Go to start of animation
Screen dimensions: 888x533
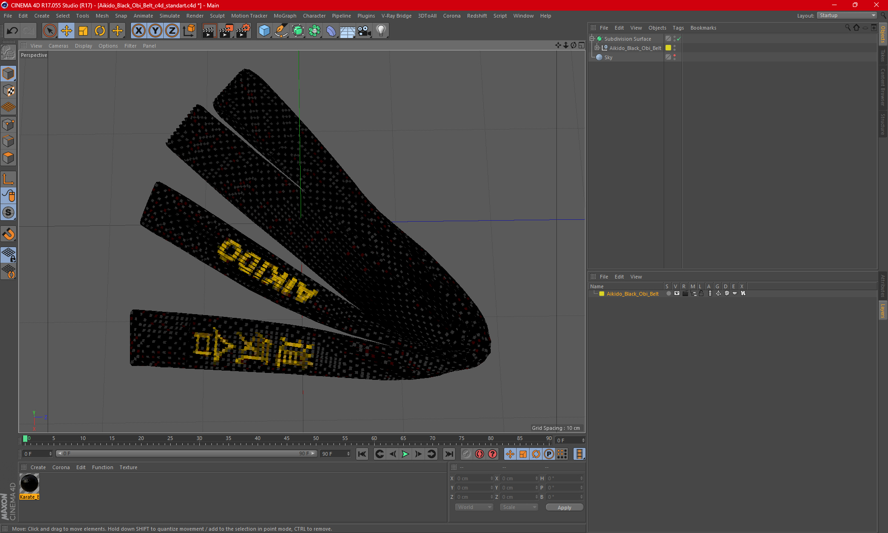click(x=362, y=454)
